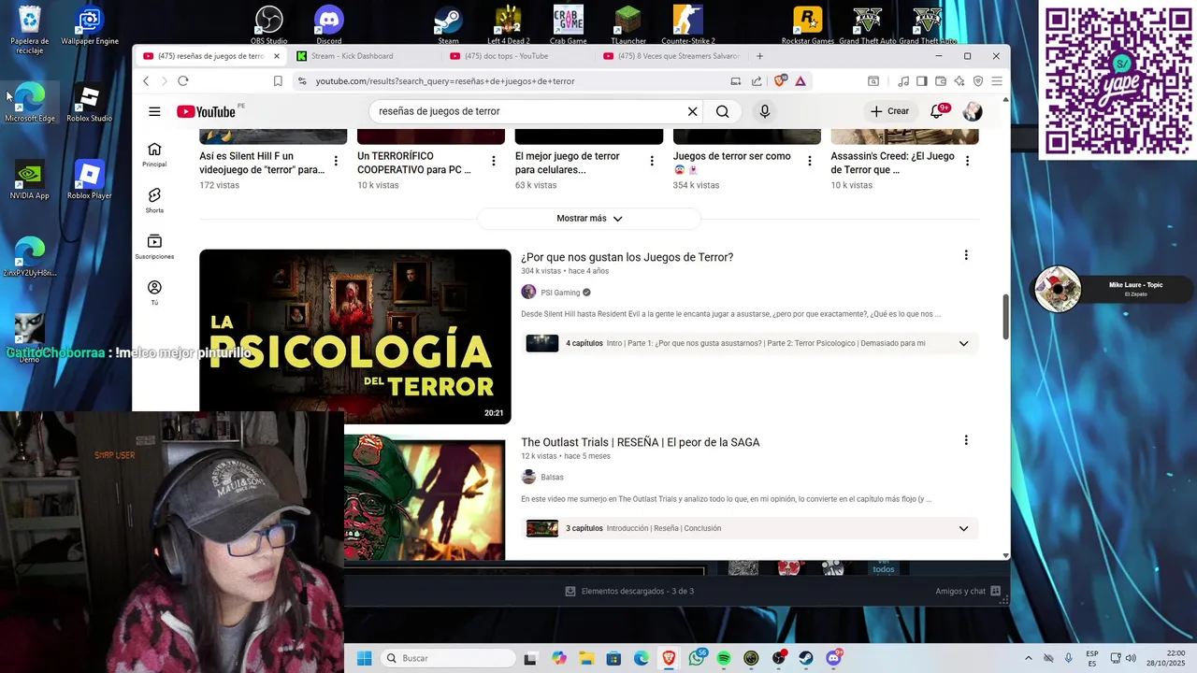Switch to the doc tops - YouTube tab
The height and width of the screenshot is (673, 1197).
(516, 56)
